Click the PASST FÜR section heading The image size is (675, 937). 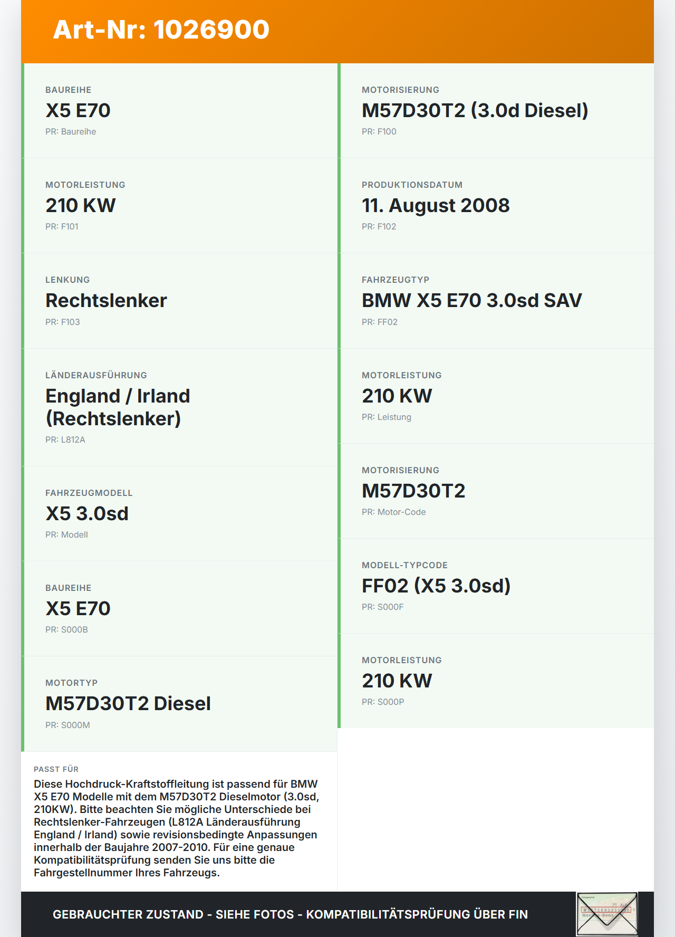(x=56, y=769)
